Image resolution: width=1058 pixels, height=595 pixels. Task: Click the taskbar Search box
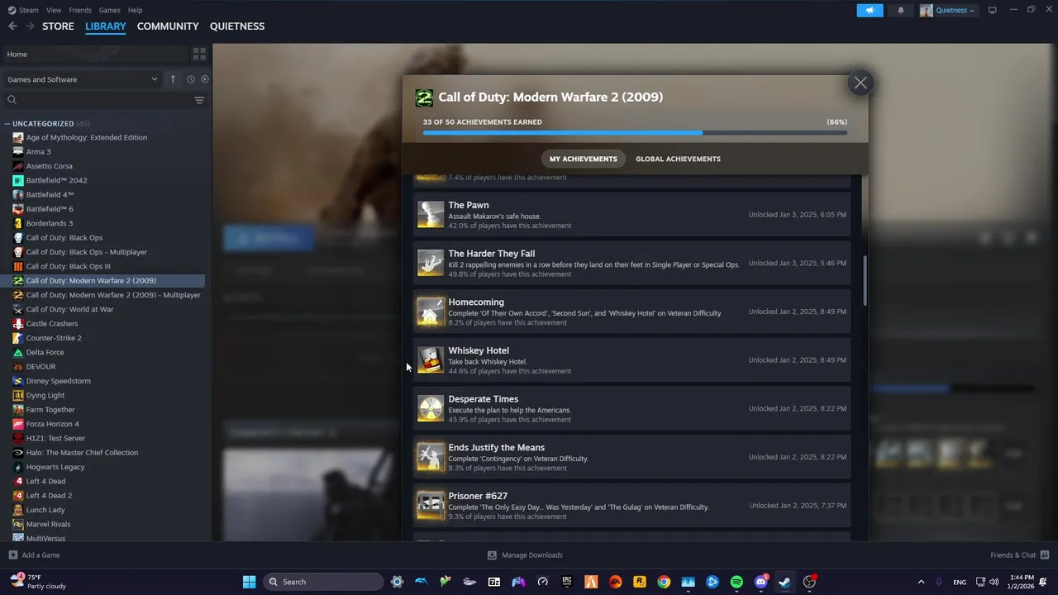coord(324,582)
